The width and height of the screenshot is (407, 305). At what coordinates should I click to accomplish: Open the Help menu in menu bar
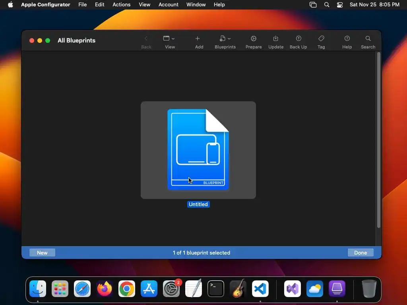[219, 5]
